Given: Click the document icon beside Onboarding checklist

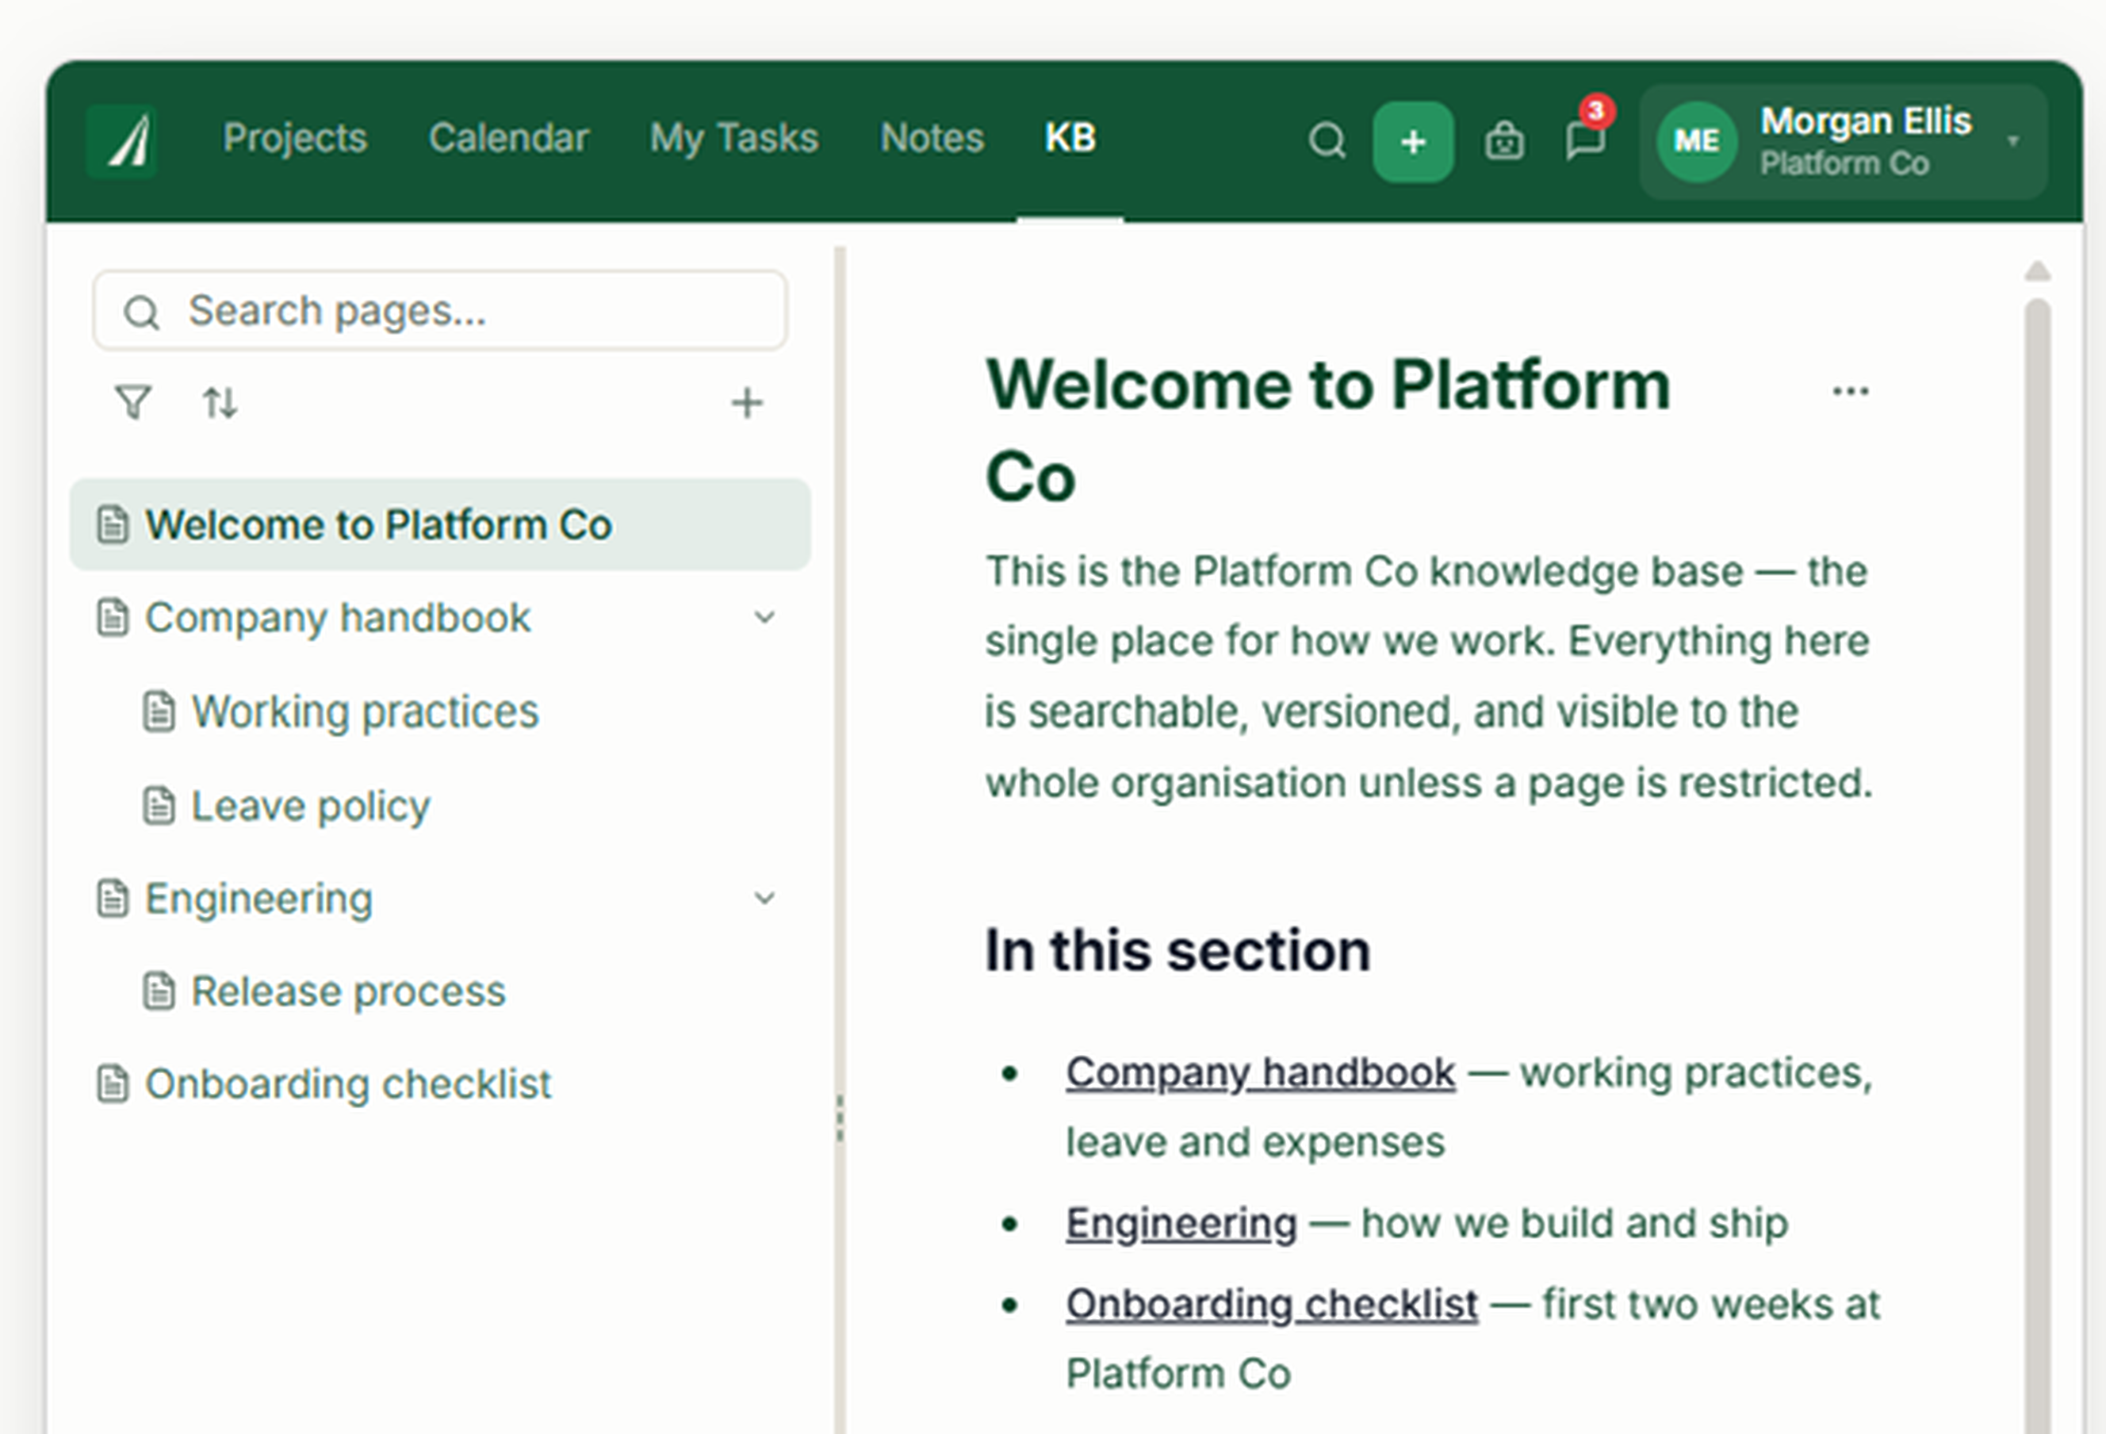Looking at the screenshot, I should [113, 1084].
